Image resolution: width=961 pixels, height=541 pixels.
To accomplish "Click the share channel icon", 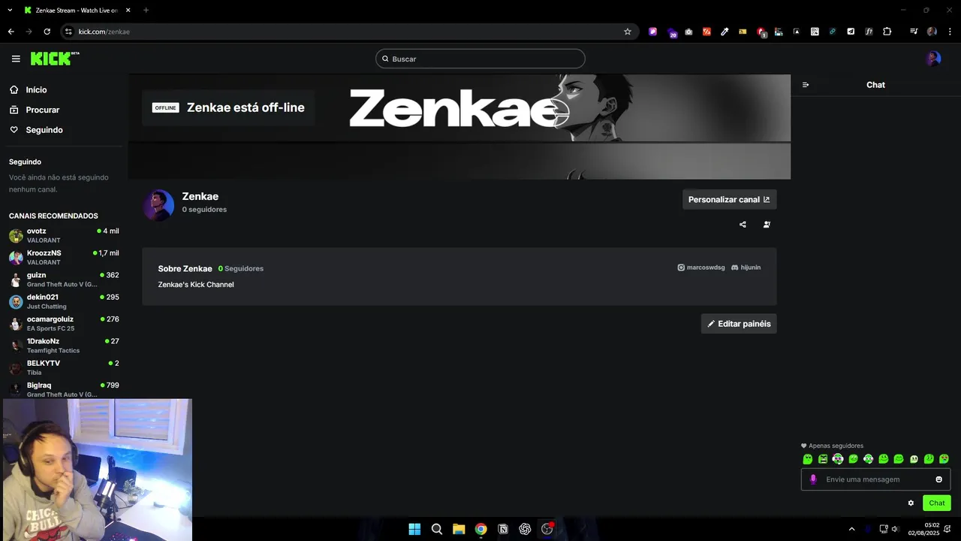I will coord(743,224).
